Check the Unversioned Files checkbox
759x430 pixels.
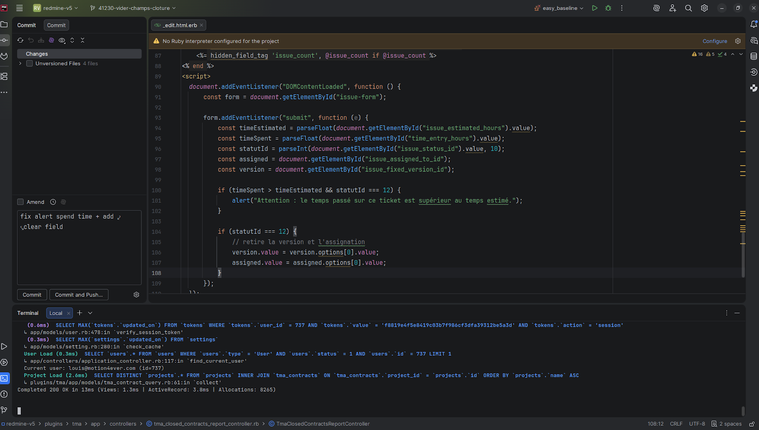(x=29, y=63)
